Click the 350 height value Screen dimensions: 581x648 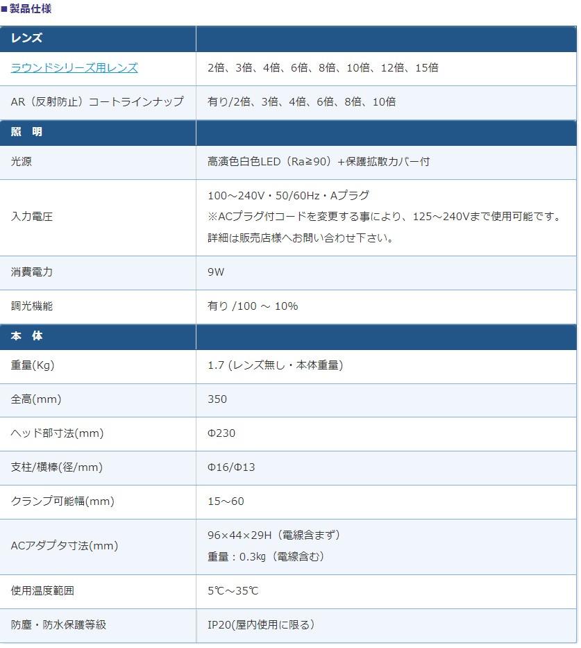217,399
